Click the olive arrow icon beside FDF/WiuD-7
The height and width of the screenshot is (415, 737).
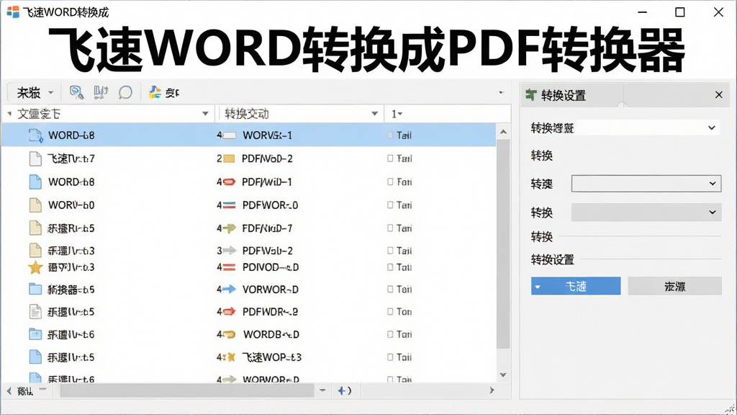pyautogui.click(x=229, y=228)
